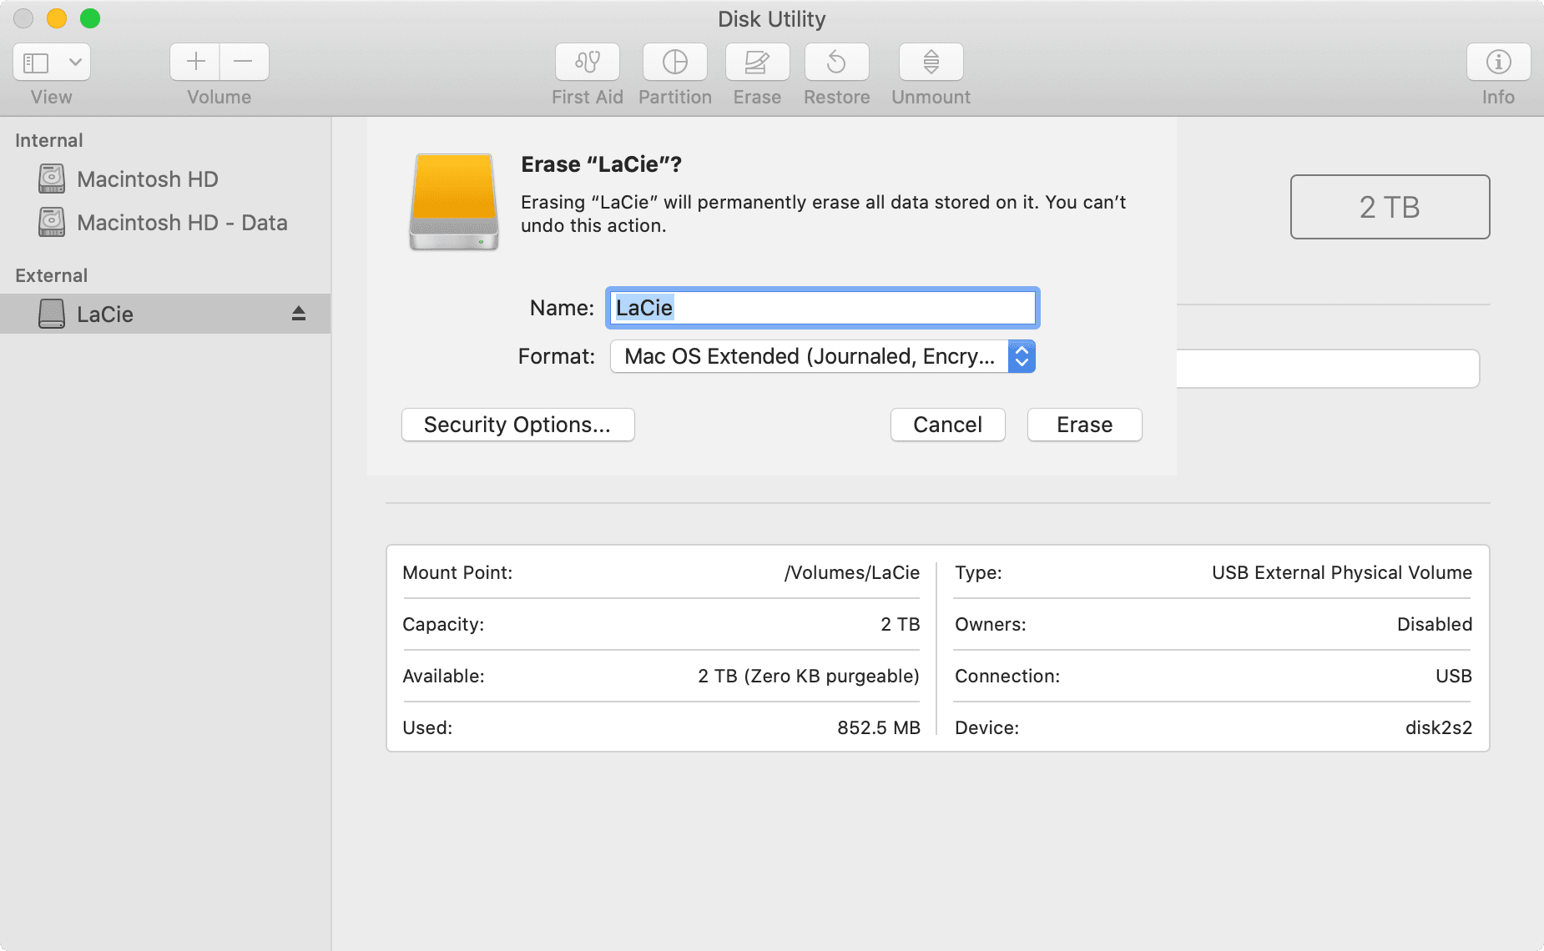Image resolution: width=1544 pixels, height=951 pixels.
Task: Click the disk2s2 device value
Action: coord(1439,727)
